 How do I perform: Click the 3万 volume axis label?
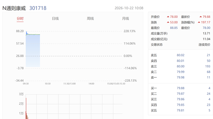point(21,94)
